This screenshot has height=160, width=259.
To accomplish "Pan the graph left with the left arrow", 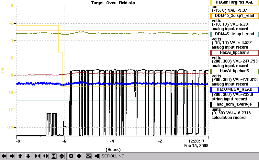I will tap(4, 156).
